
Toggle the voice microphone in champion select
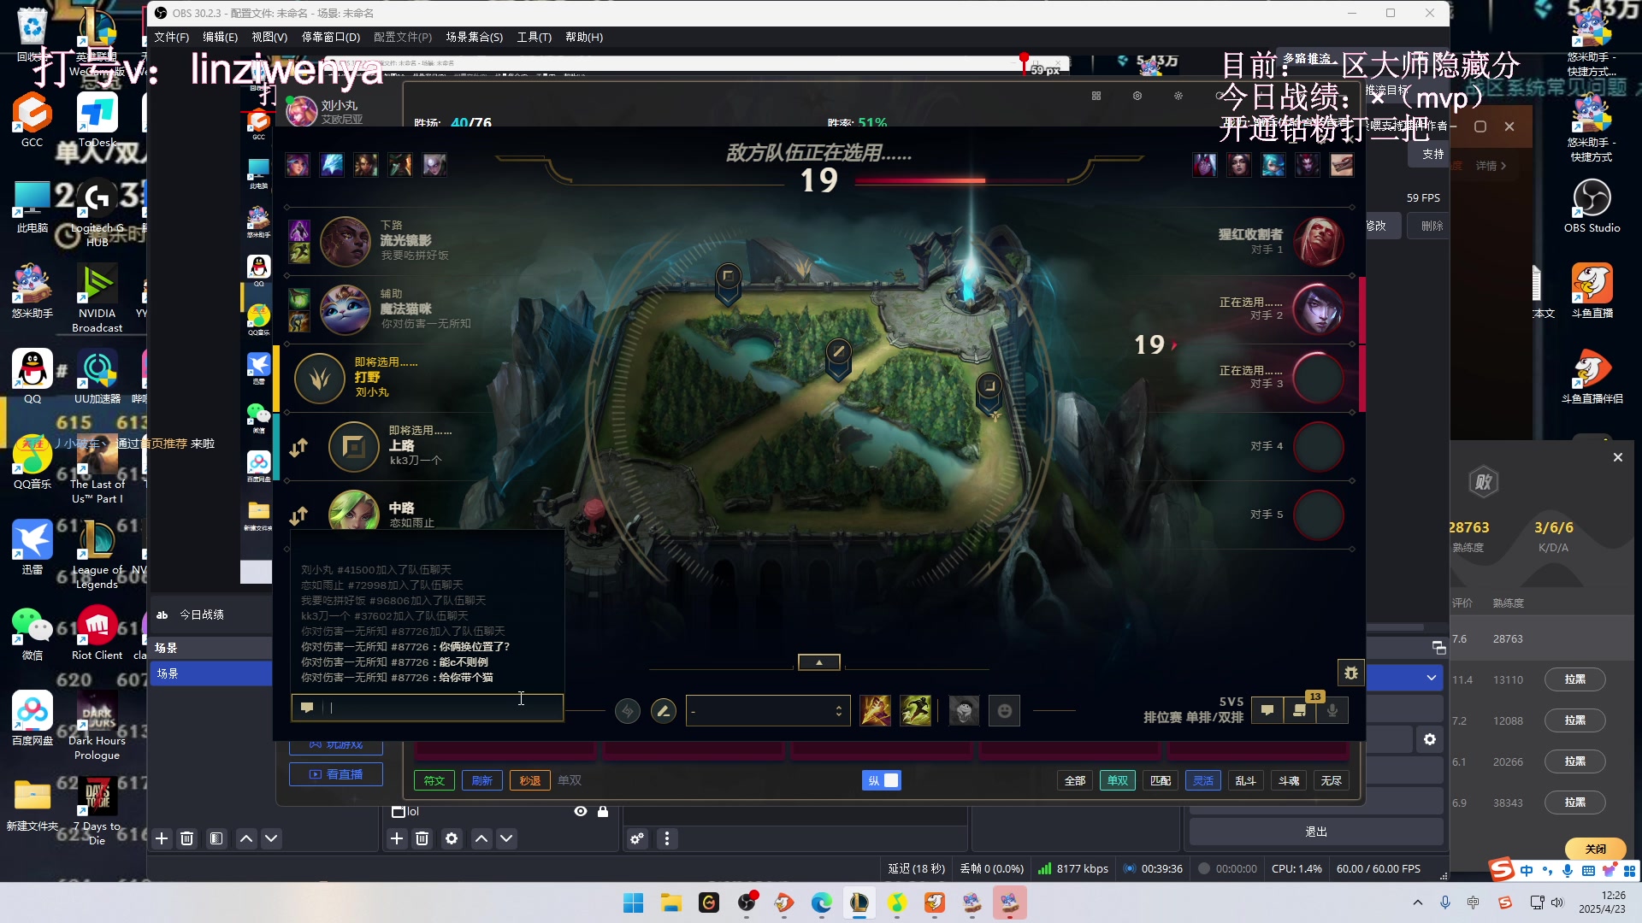(1332, 710)
